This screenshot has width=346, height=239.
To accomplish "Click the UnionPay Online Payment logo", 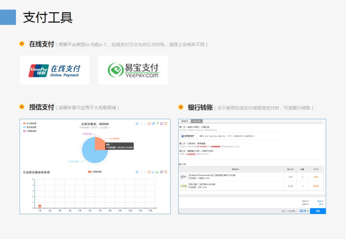I will coord(54,70).
